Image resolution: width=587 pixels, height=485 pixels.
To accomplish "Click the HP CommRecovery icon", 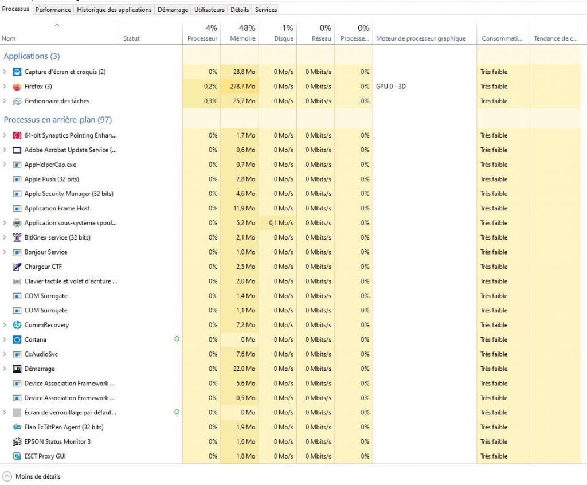I will (x=17, y=325).
